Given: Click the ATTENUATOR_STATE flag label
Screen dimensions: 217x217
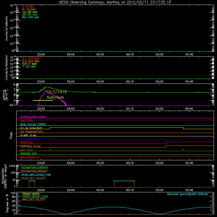Looking at the screenshot, I should pos(33,117).
